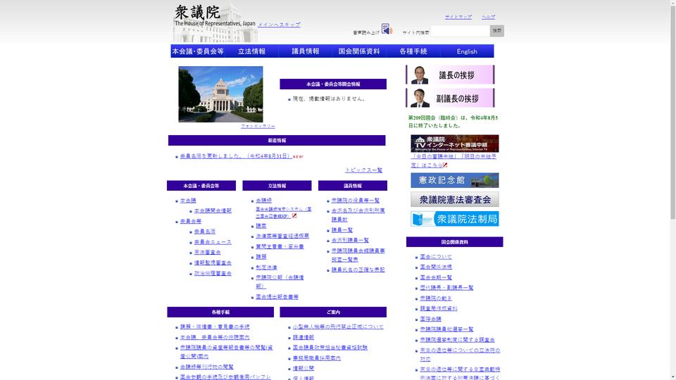The width and height of the screenshot is (676, 380).
Task: Open the 会派名及び会派別所属議員数 link
Action: tap(358, 215)
